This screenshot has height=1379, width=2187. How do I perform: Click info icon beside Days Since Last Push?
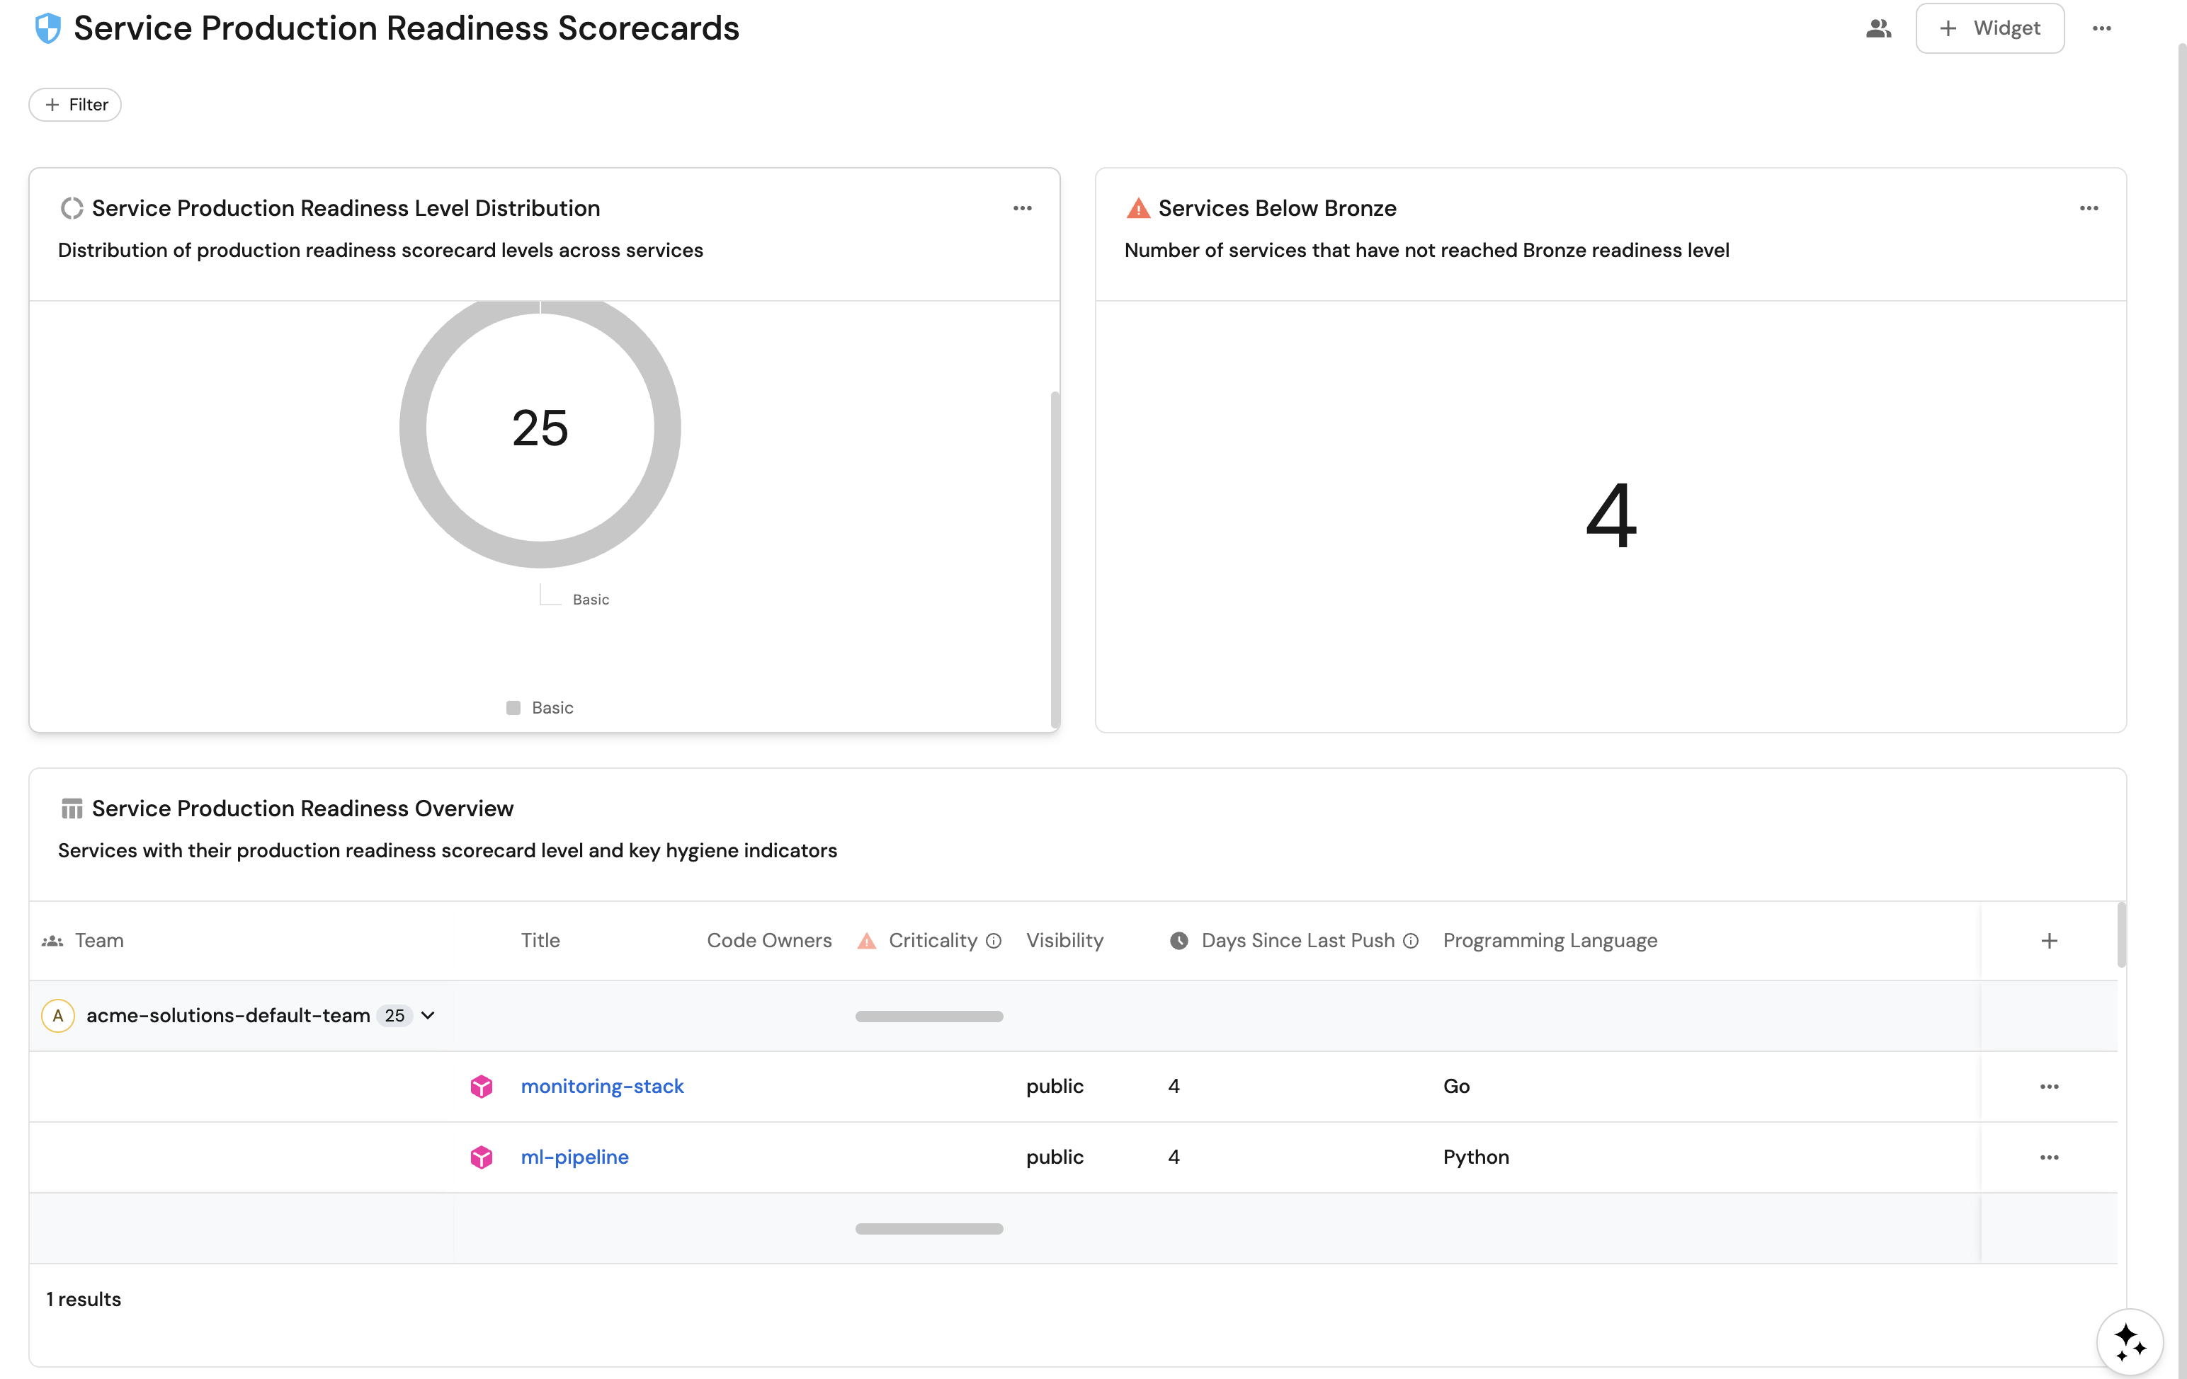(x=1411, y=941)
